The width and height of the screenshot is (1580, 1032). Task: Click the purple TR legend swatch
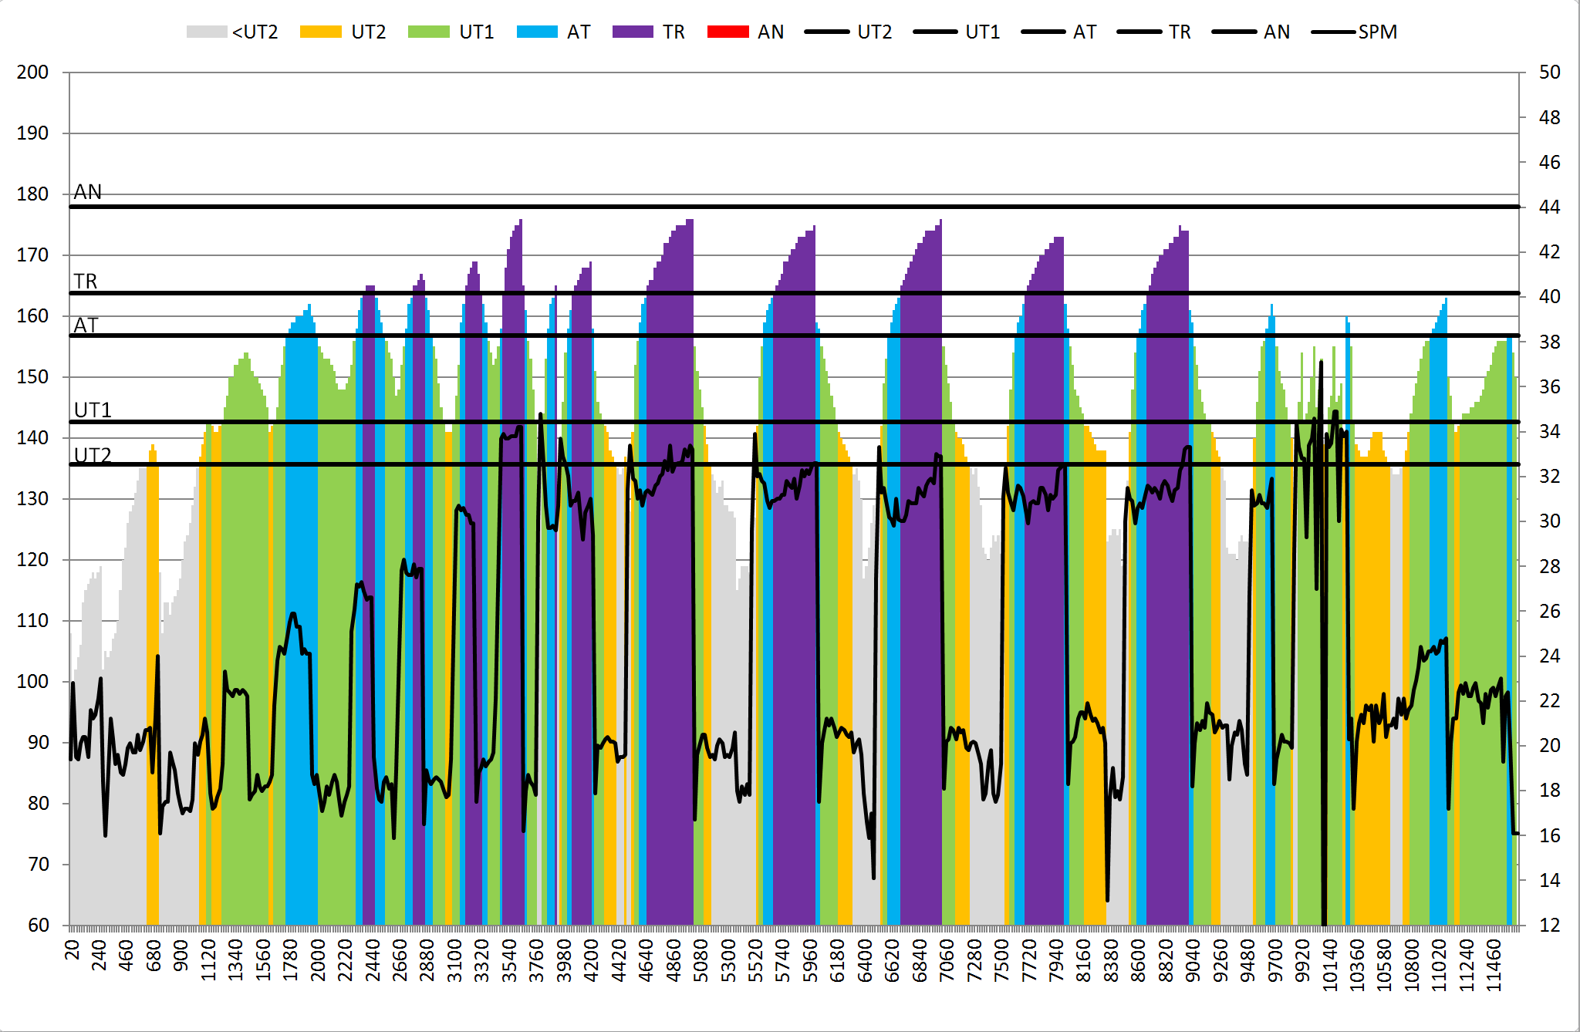633,32
